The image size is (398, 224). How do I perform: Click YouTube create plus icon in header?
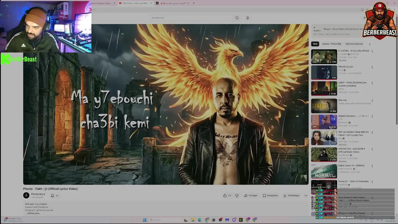(364, 18)
